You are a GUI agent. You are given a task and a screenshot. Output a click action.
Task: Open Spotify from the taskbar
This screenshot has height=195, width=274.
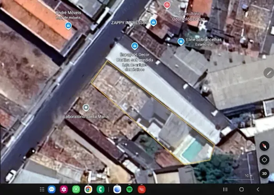(130, 189)
